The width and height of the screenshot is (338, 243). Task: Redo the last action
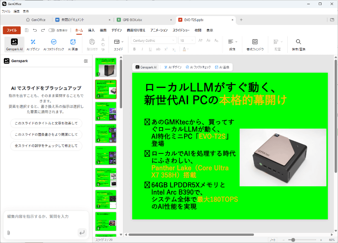click(x=43, y=30)
